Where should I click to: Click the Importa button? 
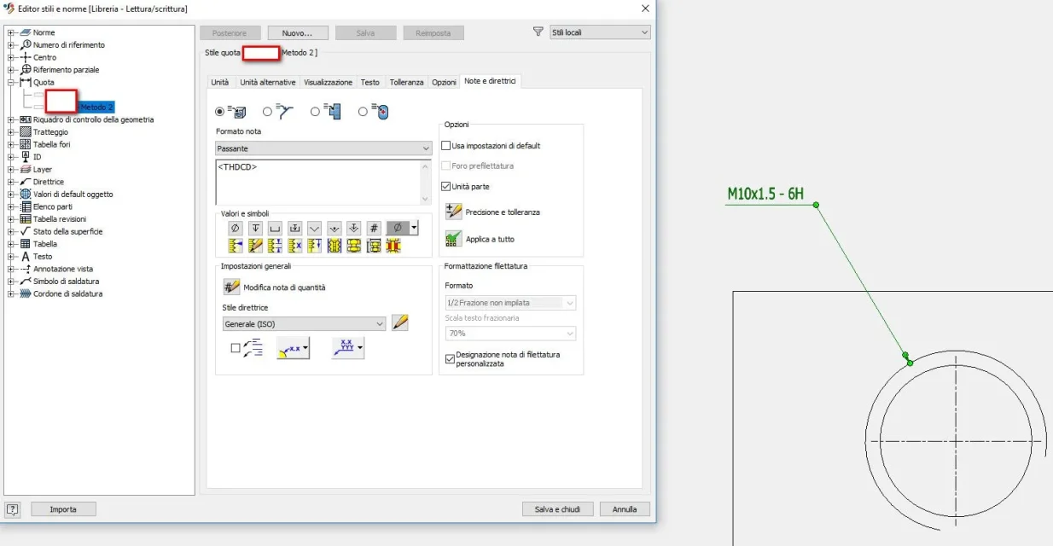tap(63, 509)
